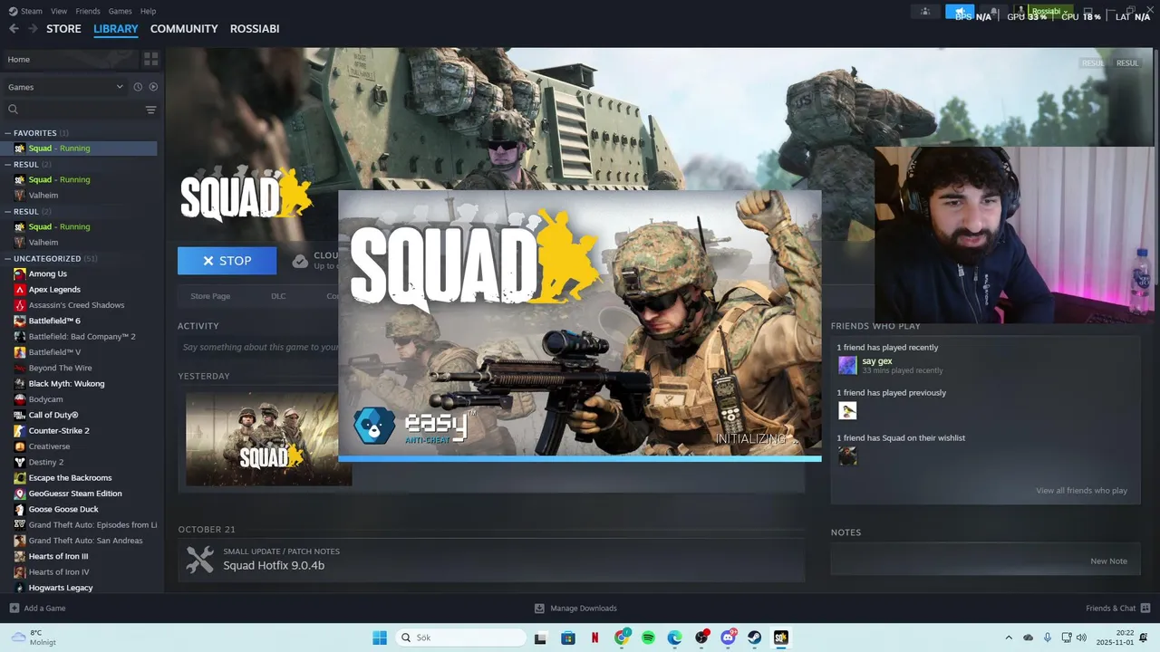Show recent games via clock icon
The height and width of the screenshot is (652, 1160).
pyautogui.click(x=138, y=87)
